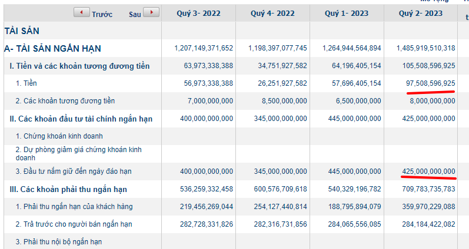The width and height of the screenshot is (469, 249).
Task: Click 1. Chứng khoán kinh doanh label
Action: point(59,136)
